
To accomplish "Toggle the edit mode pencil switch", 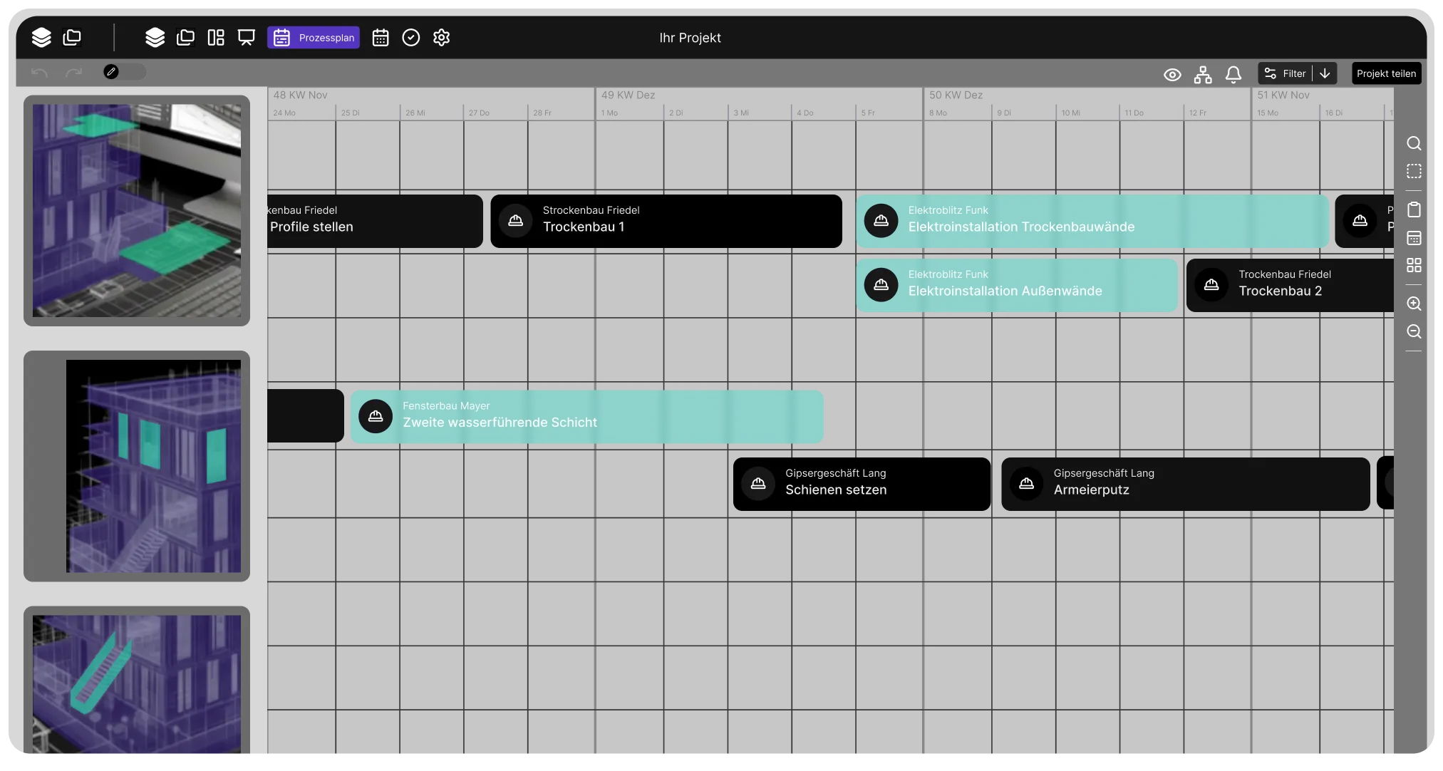I will click(124, 72).
